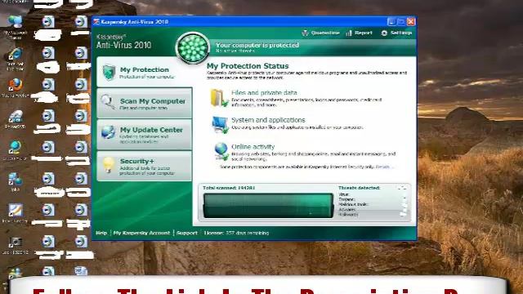Image resolution: width=523 pixels, height=294 pixels.
Task: Open the Scan My Computer tab
Action: pyautogui.click(x=145, y=103)
